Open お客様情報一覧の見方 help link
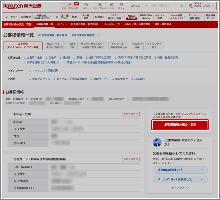Image resolution: width=220 pixels, height=200 pixels. click(x=53, y=35)
